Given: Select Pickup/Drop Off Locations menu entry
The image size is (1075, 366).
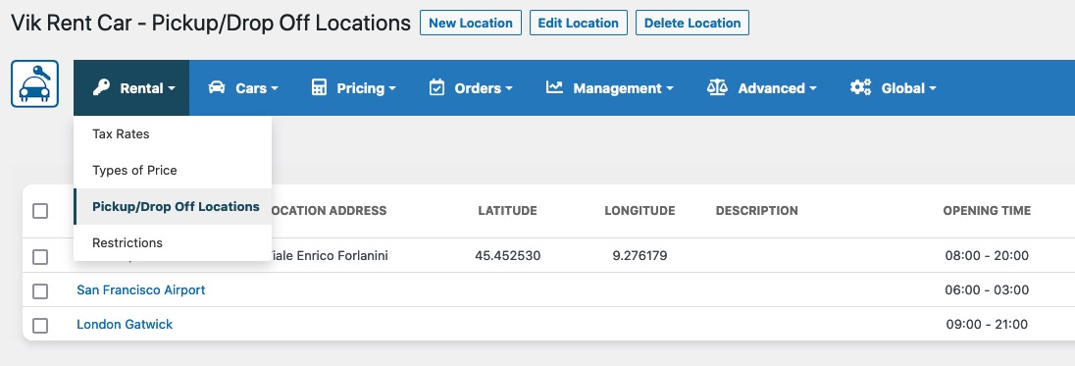Looking at the screenshot, I should click(173, 207).
